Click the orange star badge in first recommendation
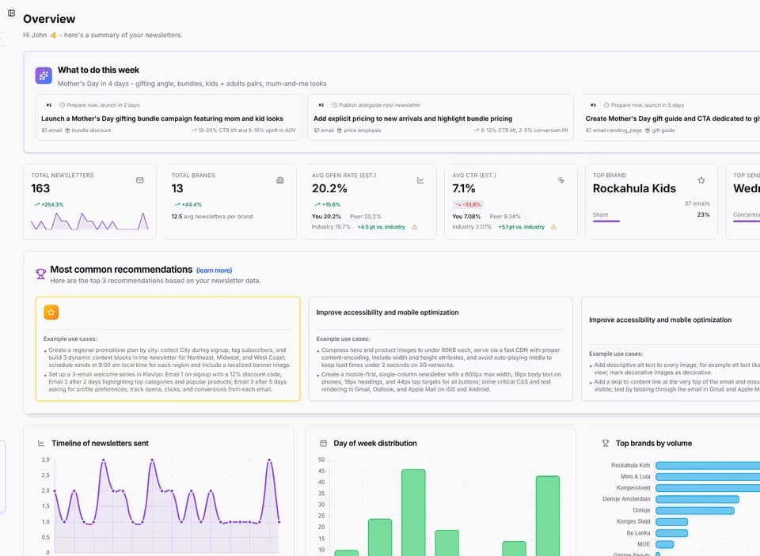Viewport: 760px width, 556px height. (51, 312)
